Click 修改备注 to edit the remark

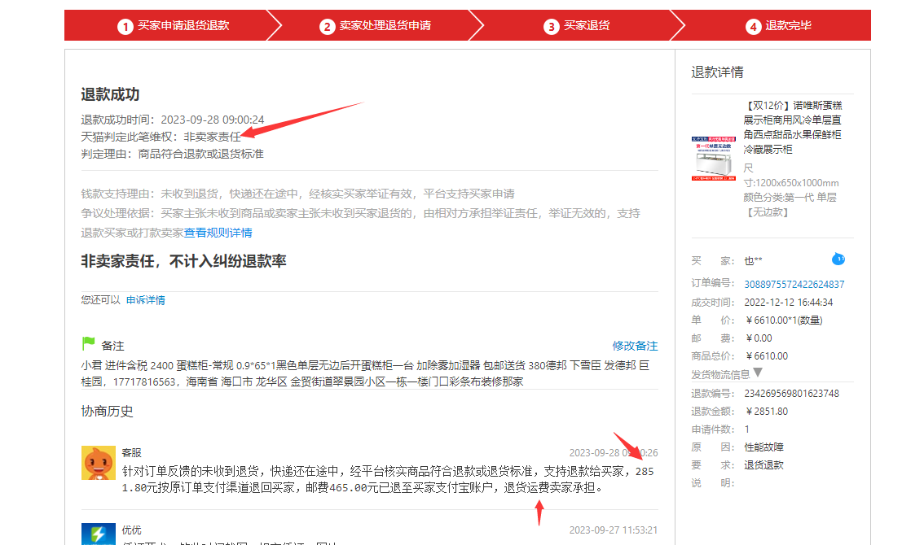(635, 346)
